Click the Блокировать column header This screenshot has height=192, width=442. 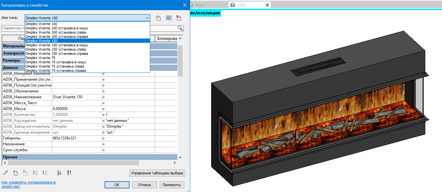click(x=167, y=39)
